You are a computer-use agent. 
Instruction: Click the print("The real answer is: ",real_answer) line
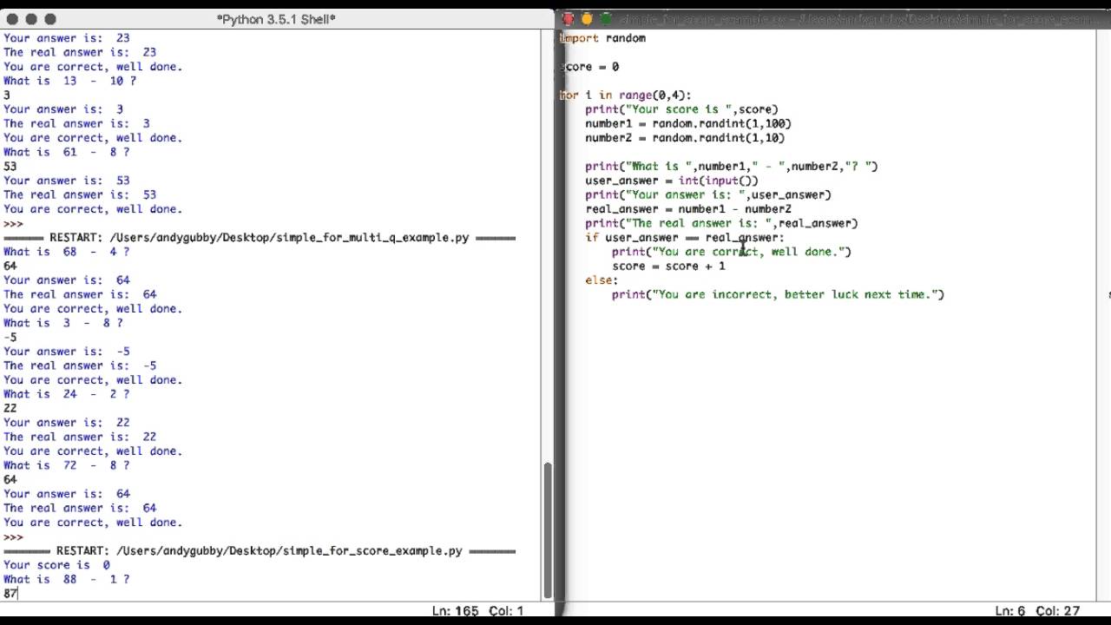coord(720,224)
